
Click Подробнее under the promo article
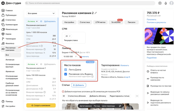pyautogui.click(x=152, y=58)
